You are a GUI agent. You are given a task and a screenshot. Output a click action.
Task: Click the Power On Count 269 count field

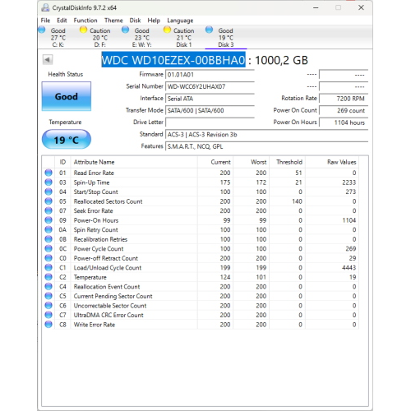point(344,110)
